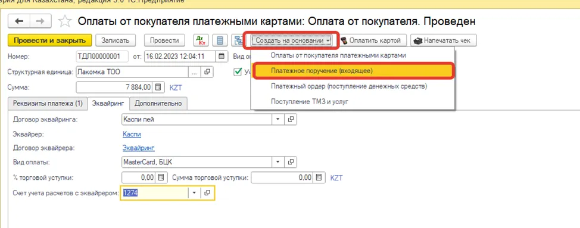Add document to favorites with star icon
This screenshot has width=580, height=228.
tap(65, 21)
